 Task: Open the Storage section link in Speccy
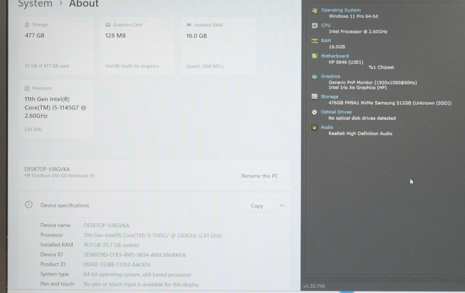[330, 97]
